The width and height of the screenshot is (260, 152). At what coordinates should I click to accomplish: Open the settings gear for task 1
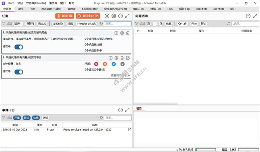[x=122, y=33]
